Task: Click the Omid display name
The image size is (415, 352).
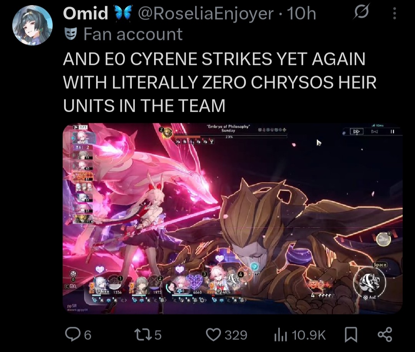Action: [85, 13]
